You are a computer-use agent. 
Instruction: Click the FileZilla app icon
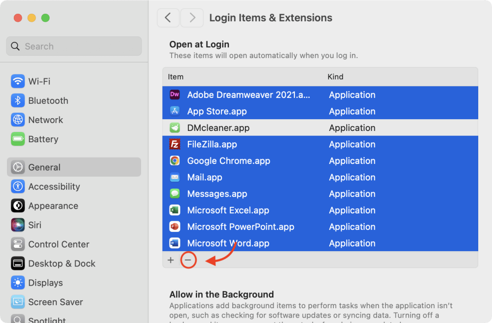pyautogui.click(x=175, y=144)
